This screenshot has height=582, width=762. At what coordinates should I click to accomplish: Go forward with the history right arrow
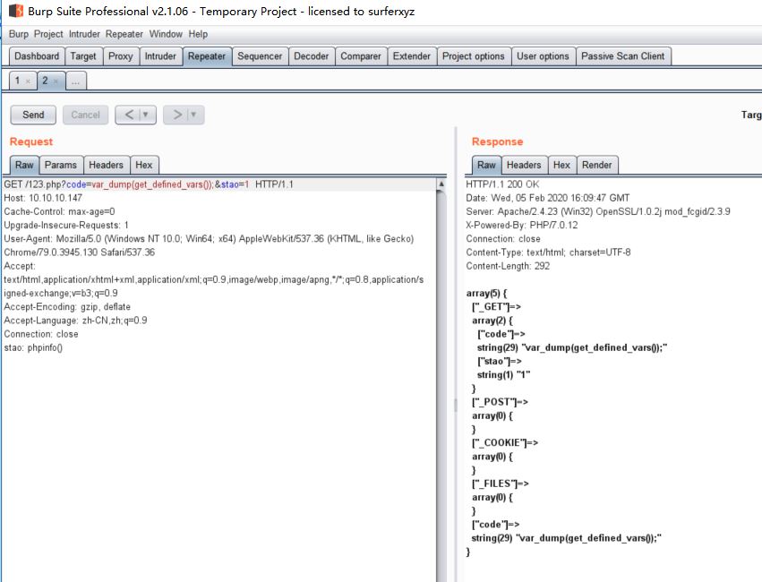(177, 115)
